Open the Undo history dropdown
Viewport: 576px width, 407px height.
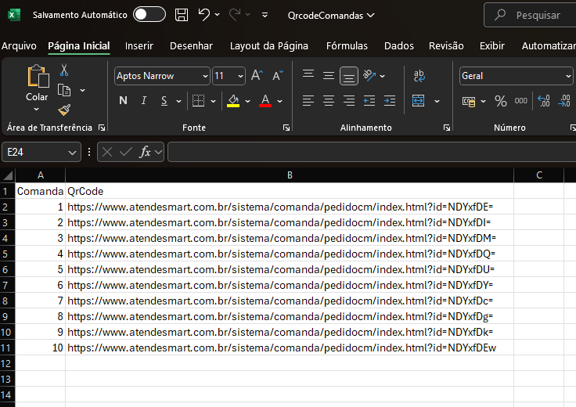tap(217, 15)
